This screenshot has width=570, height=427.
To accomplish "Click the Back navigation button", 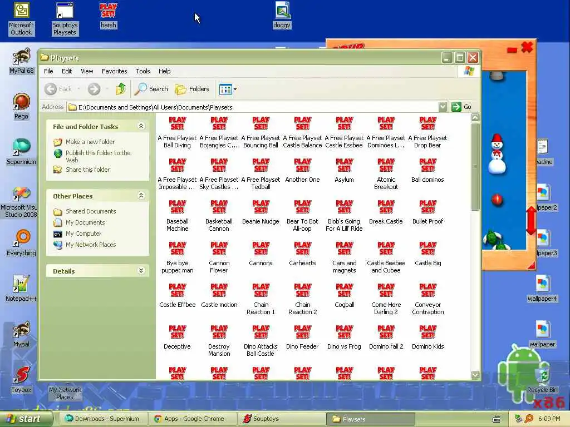I will 58,89.
